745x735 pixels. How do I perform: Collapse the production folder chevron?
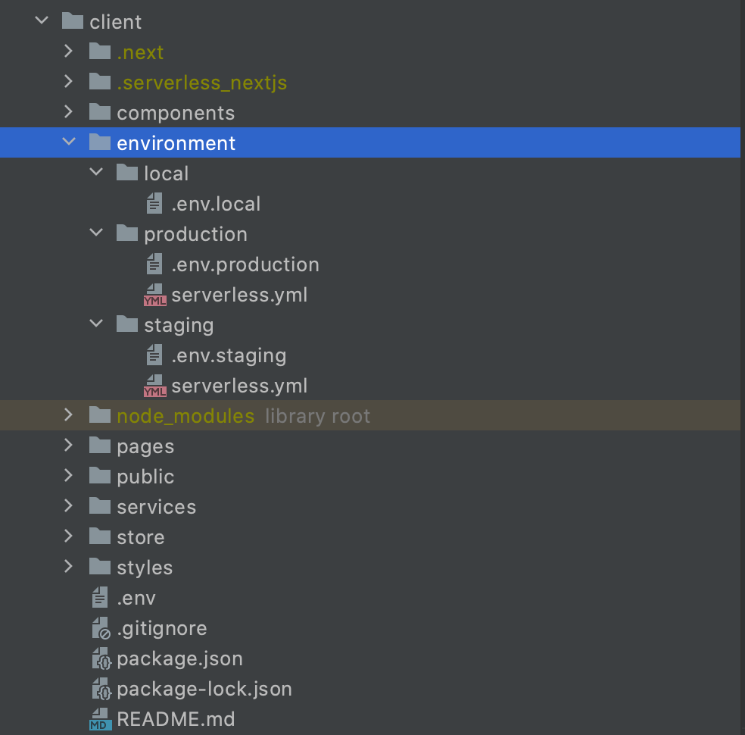point(96,233)
